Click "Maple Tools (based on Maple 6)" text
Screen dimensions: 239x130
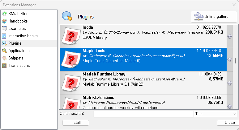[x=111, y=61]
